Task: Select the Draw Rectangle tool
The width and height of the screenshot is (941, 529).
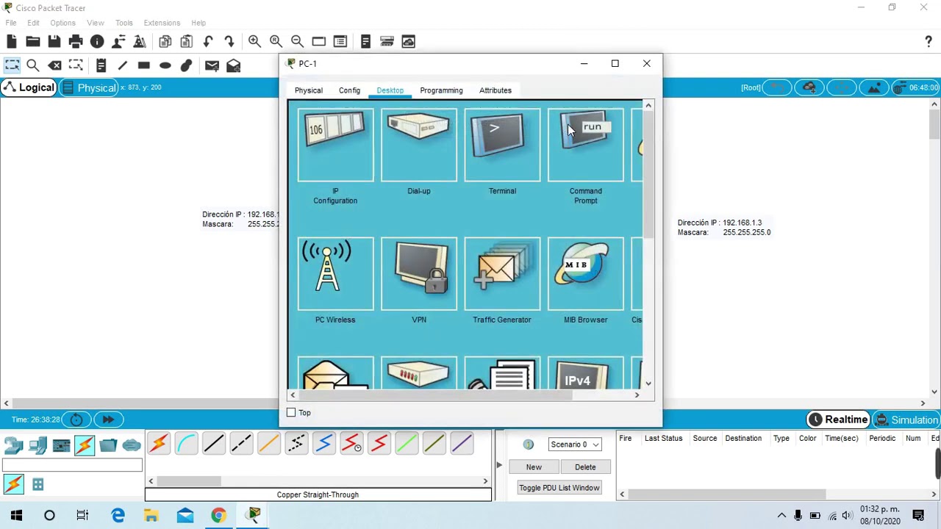Action: coord(143,65)
